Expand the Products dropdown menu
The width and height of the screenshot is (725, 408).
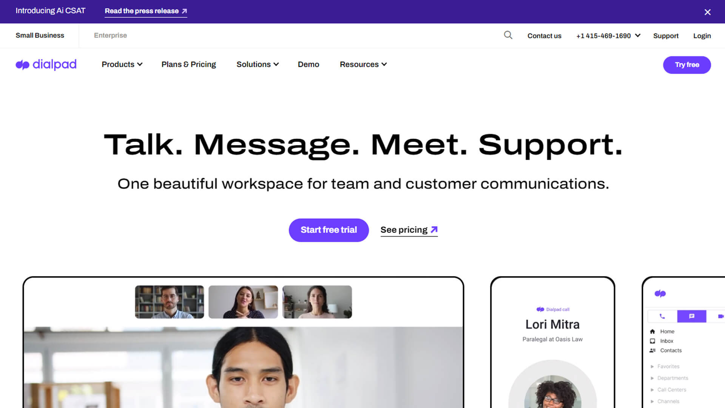pos(122,65)
